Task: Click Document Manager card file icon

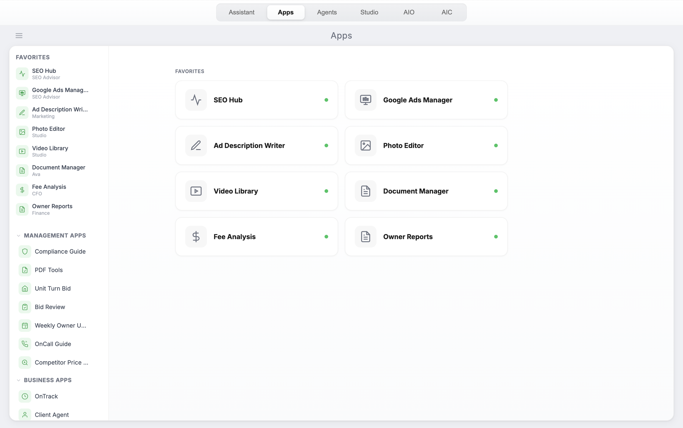Action: (365, 191)
